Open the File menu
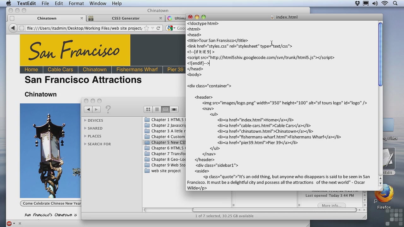The image size is (404, 227). pyautogui.click(x=45, y=3)
